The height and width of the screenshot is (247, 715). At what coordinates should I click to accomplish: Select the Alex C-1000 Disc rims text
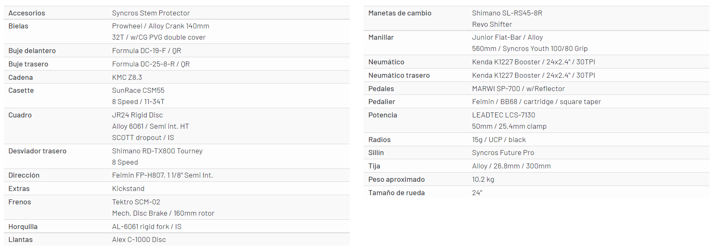coord(139,239)
